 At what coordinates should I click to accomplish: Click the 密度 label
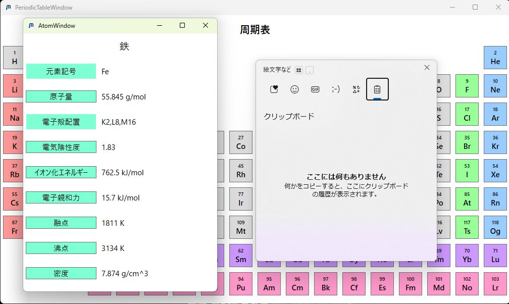[x=61, y=274]
